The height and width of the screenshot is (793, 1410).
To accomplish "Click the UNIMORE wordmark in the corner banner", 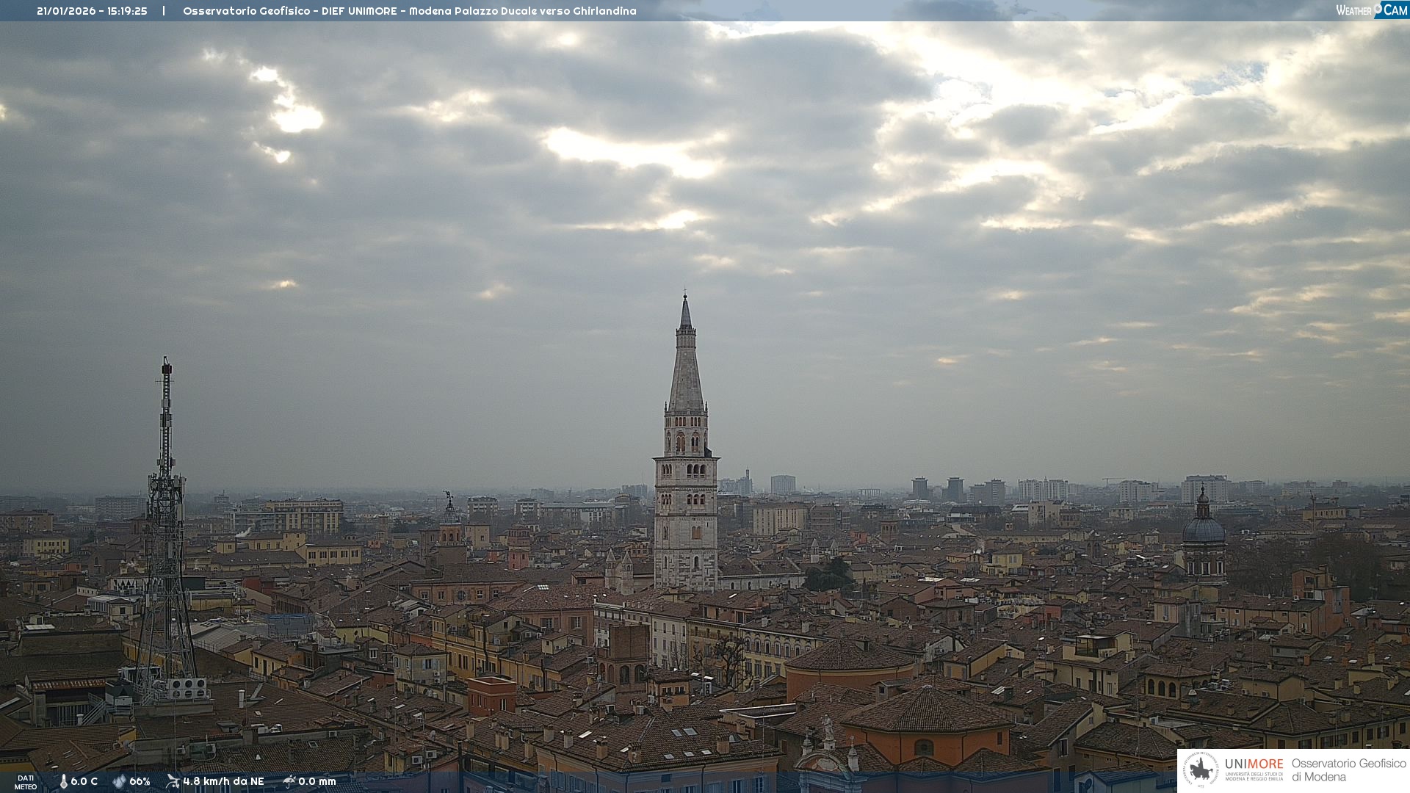I will click(1254, 764).
